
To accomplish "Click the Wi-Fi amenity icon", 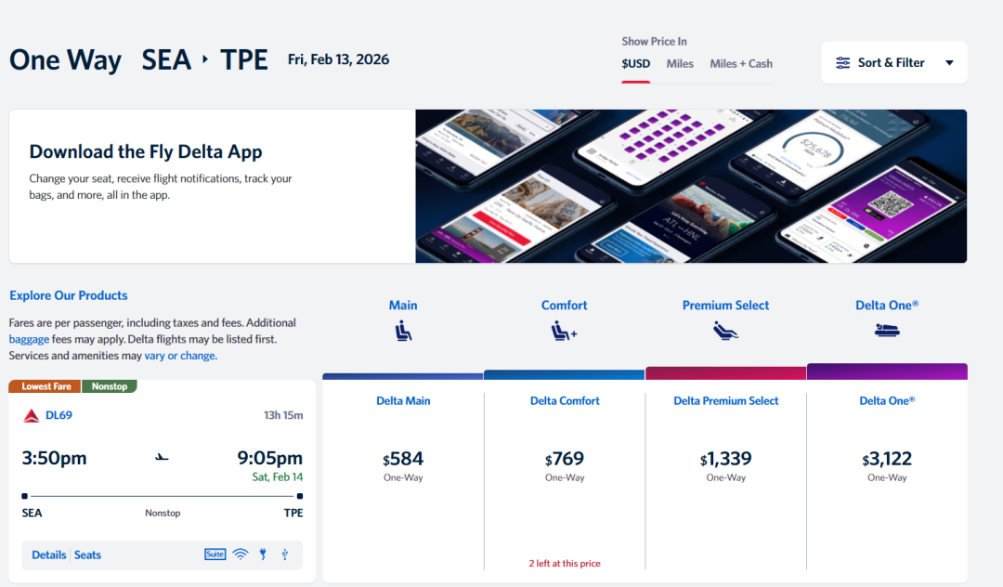I will (241, 554).
